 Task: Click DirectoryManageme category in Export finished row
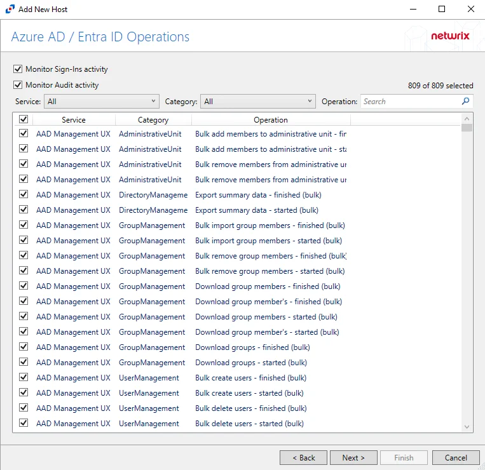[153, 195]
